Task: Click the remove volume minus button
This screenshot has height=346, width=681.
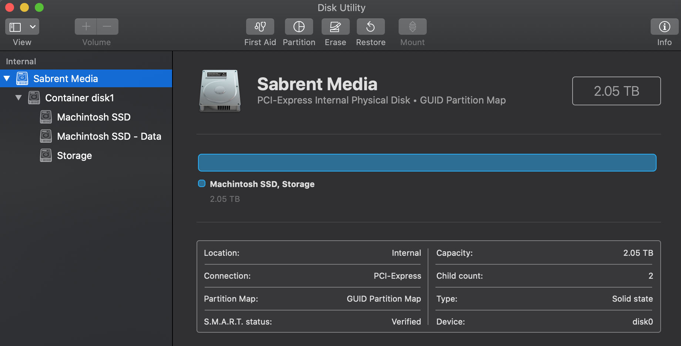Action: click(107, 27)
